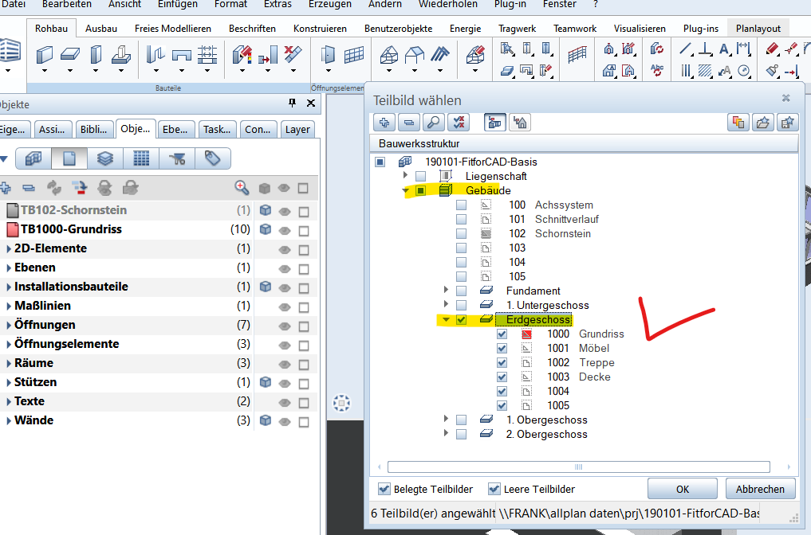
Task: Select sort by layers icon in Objekte palette
Action: pos(104,158)
